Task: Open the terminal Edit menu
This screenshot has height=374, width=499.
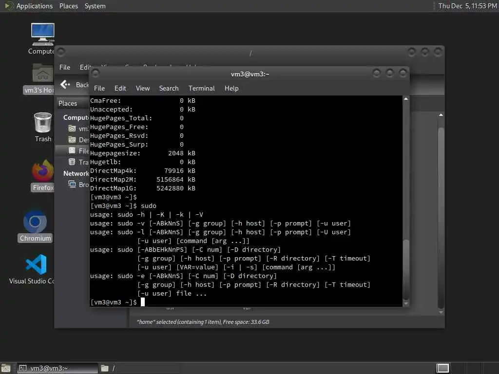Action: pyautogui.click(x=120, y=89)
